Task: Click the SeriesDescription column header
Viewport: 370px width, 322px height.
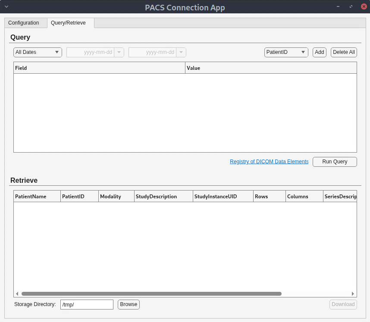Action: [x=340, y=197]
